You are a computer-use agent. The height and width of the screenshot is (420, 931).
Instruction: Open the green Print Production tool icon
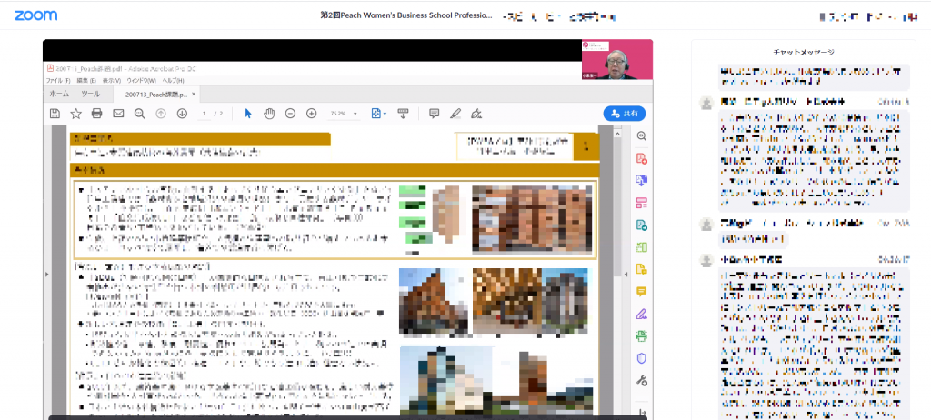click(x=641, y=335)
